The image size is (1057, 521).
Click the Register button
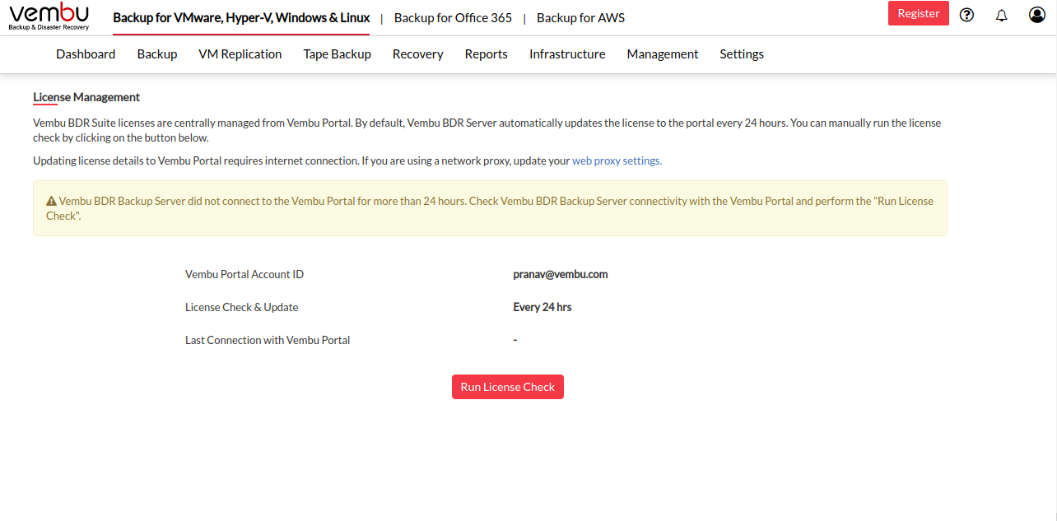click(919, 13)
